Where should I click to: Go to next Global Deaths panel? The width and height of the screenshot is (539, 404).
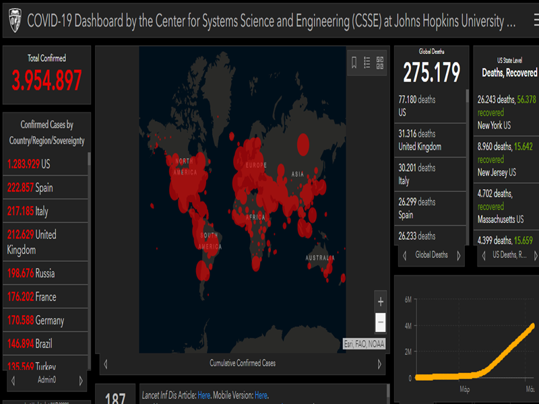point(458,255)
